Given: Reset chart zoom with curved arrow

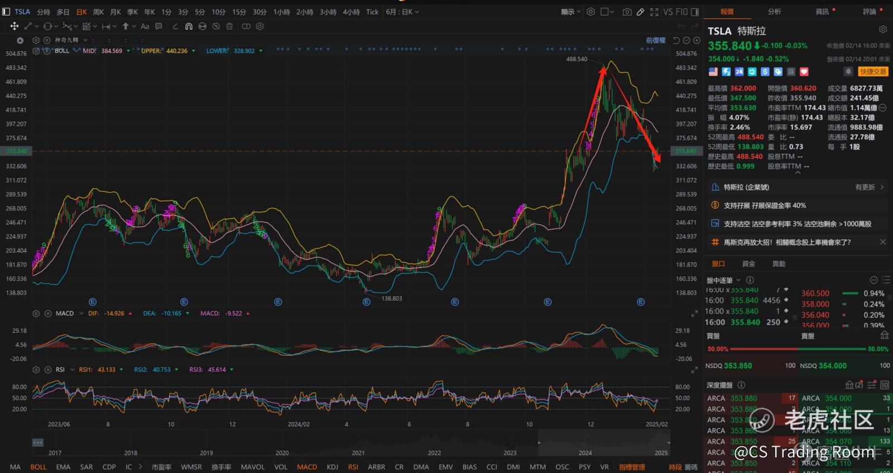Looking at the screenshot, I should coord(676,40).
